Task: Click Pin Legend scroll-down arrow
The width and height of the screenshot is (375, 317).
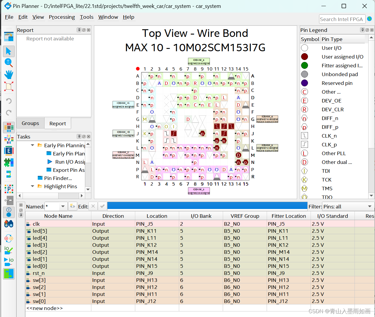Action: (371, 196)
